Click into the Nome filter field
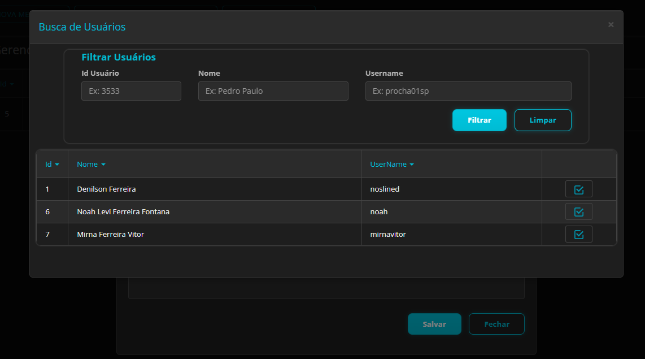 tap(273, 91)
